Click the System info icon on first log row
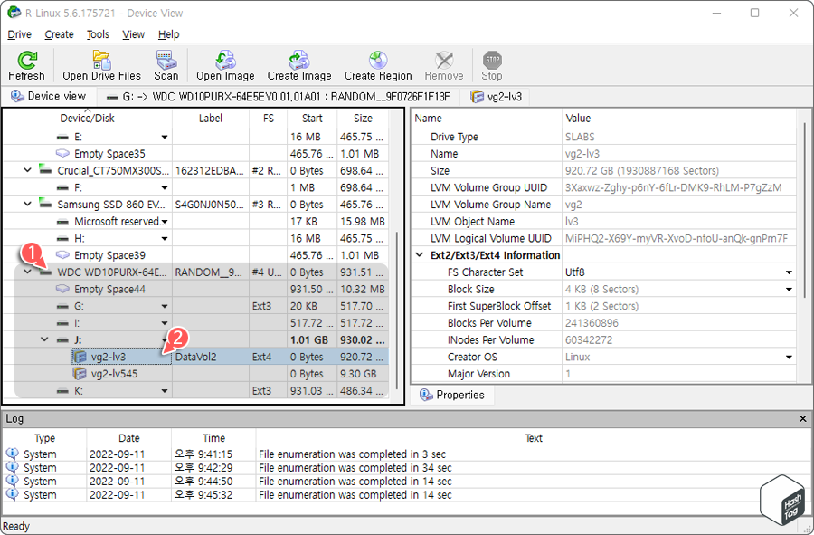 (11, 454)
